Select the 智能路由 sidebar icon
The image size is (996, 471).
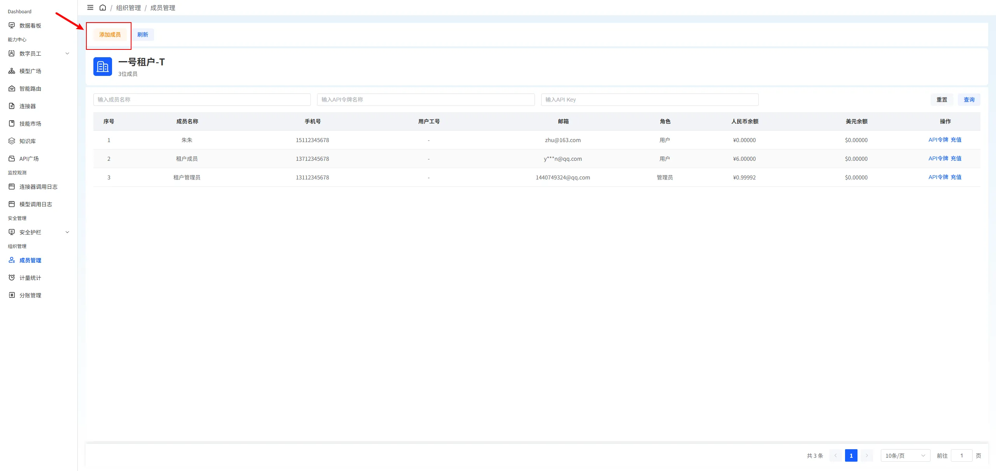12,88
